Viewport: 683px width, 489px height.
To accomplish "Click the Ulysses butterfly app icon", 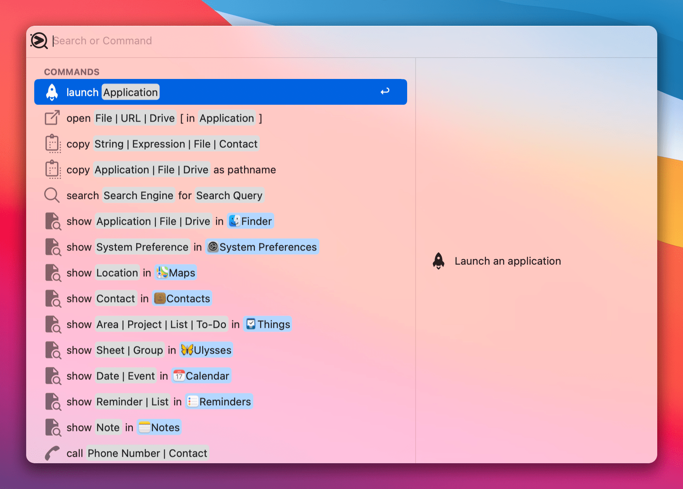I will pos(187,350).
